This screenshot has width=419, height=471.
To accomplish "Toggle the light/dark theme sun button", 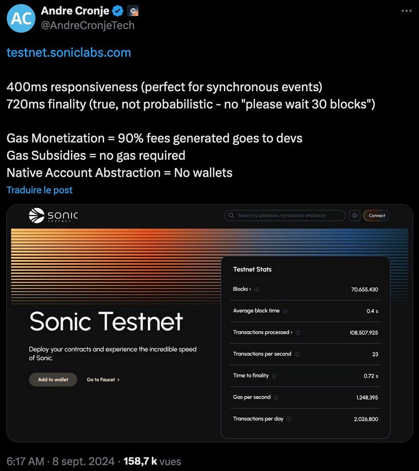I will (x=354, y=216).
